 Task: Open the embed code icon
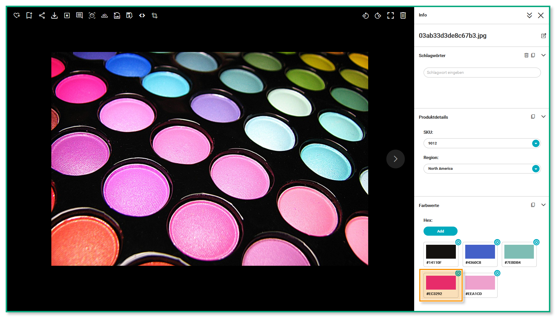pos(142,15)
